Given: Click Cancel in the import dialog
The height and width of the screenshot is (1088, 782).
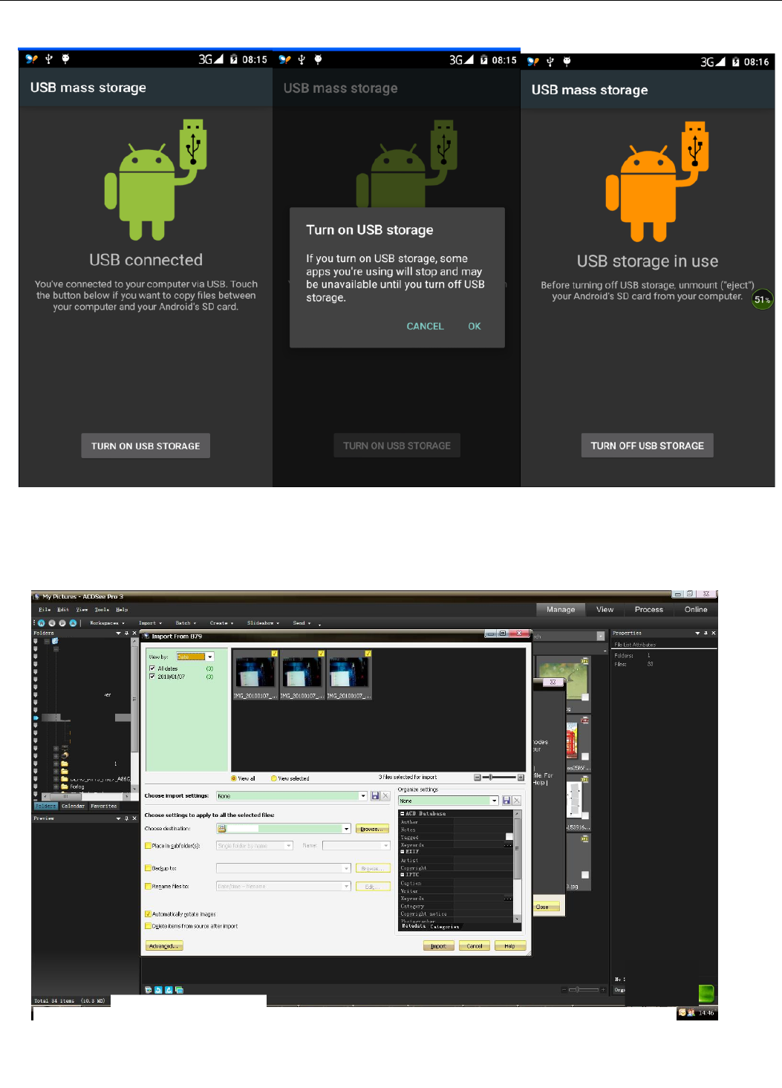Looking at the screenshot, I should 475,946.
